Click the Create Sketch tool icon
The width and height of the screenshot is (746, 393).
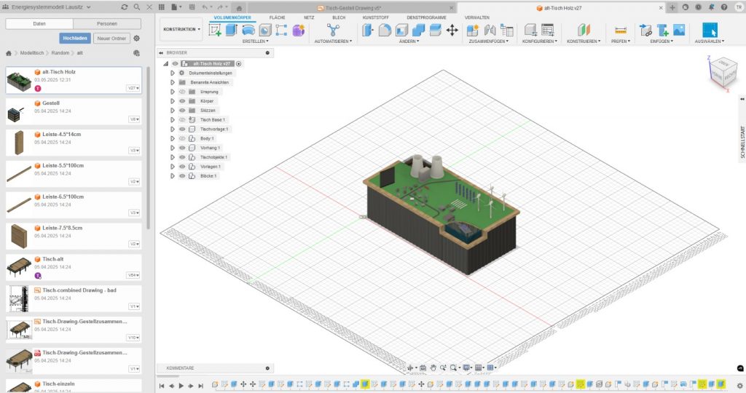tap(216, 30)
